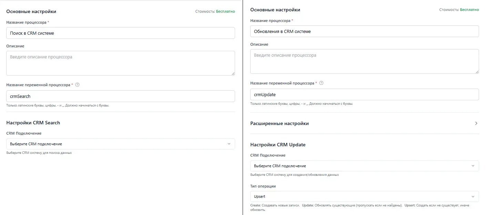Click resize handle of Поиск processor description box
The width and height of the screenshot is (488, 215).
point(233,73)
